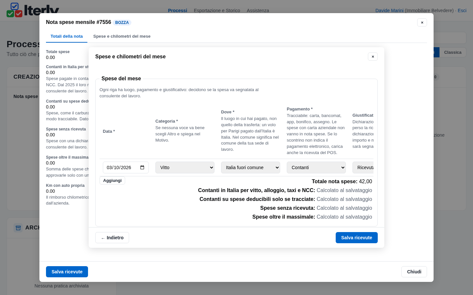
Task: Open the Davide Marini profile link
Action: (389, 10)
